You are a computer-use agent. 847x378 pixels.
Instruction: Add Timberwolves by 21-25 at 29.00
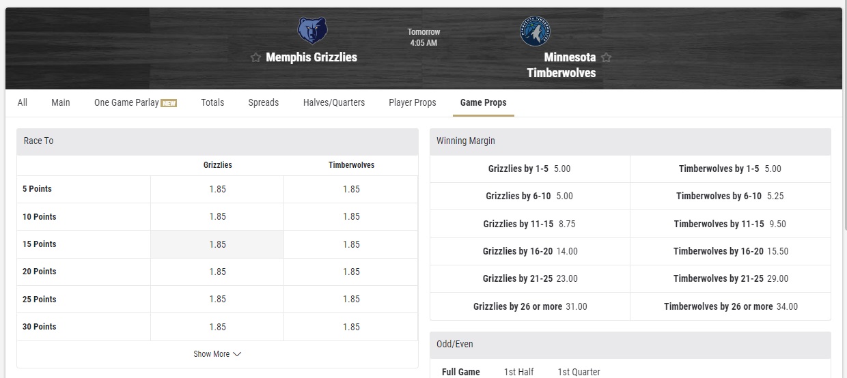pos(730,278)
